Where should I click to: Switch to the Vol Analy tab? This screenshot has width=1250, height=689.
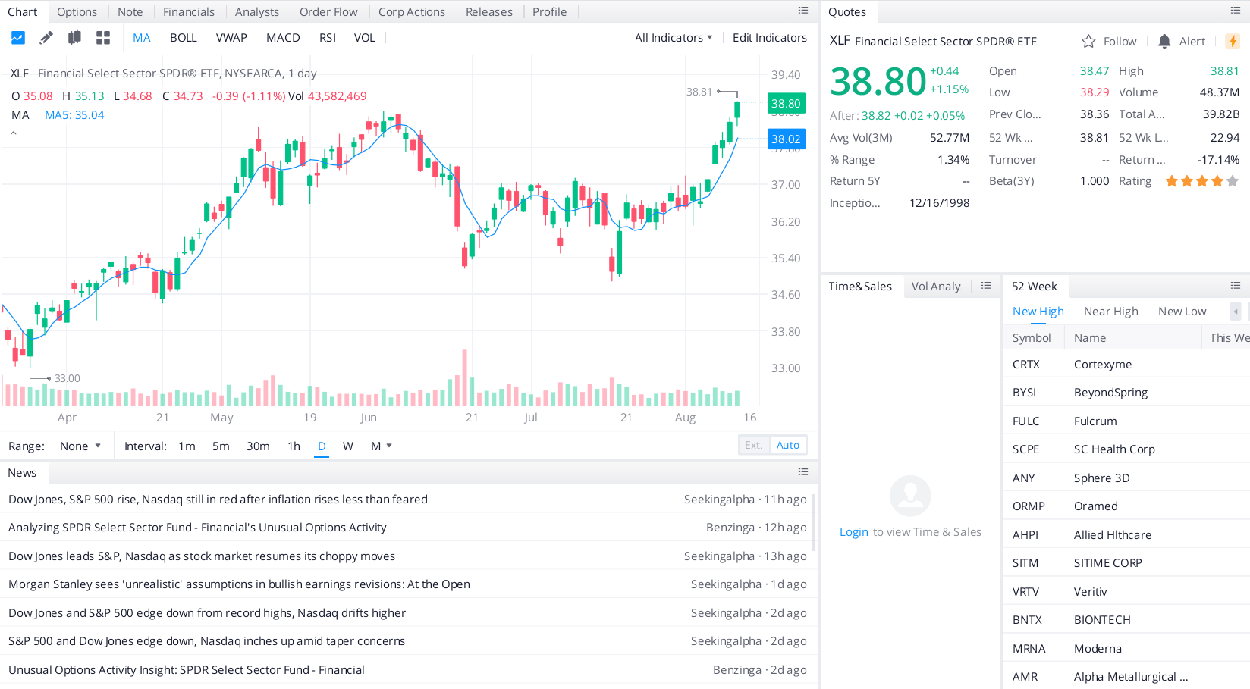pyautogui.click(x=936, y=287)
